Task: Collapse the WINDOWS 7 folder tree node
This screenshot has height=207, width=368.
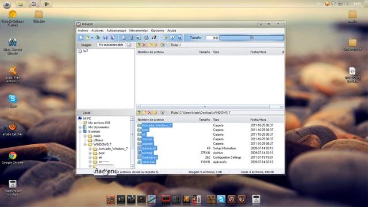Action: pyautogui.click(x=85, y=144)
